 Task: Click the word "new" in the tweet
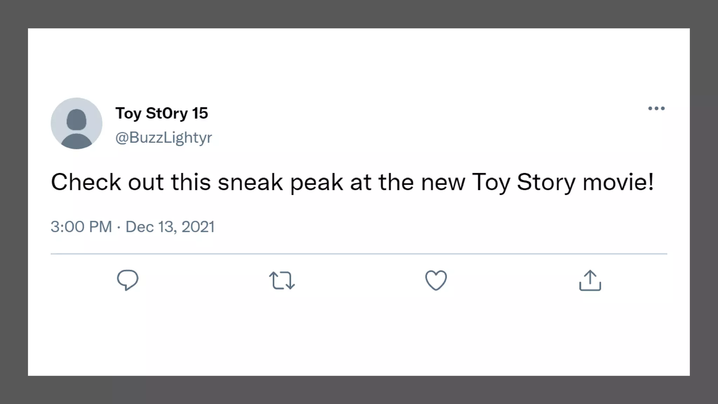443,182
